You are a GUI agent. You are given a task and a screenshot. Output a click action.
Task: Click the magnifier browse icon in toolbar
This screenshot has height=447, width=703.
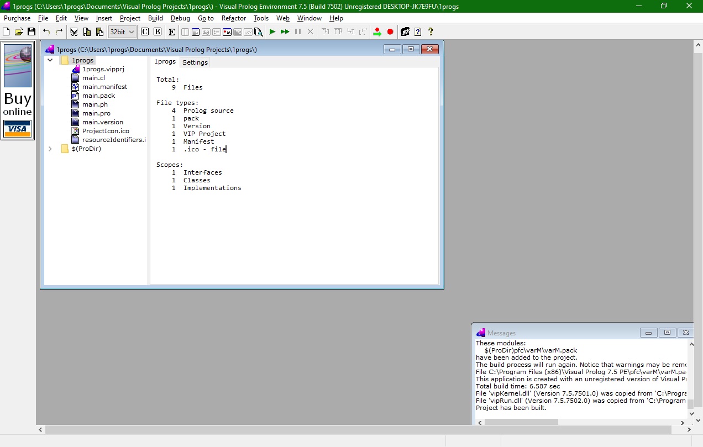coord(259,32)
